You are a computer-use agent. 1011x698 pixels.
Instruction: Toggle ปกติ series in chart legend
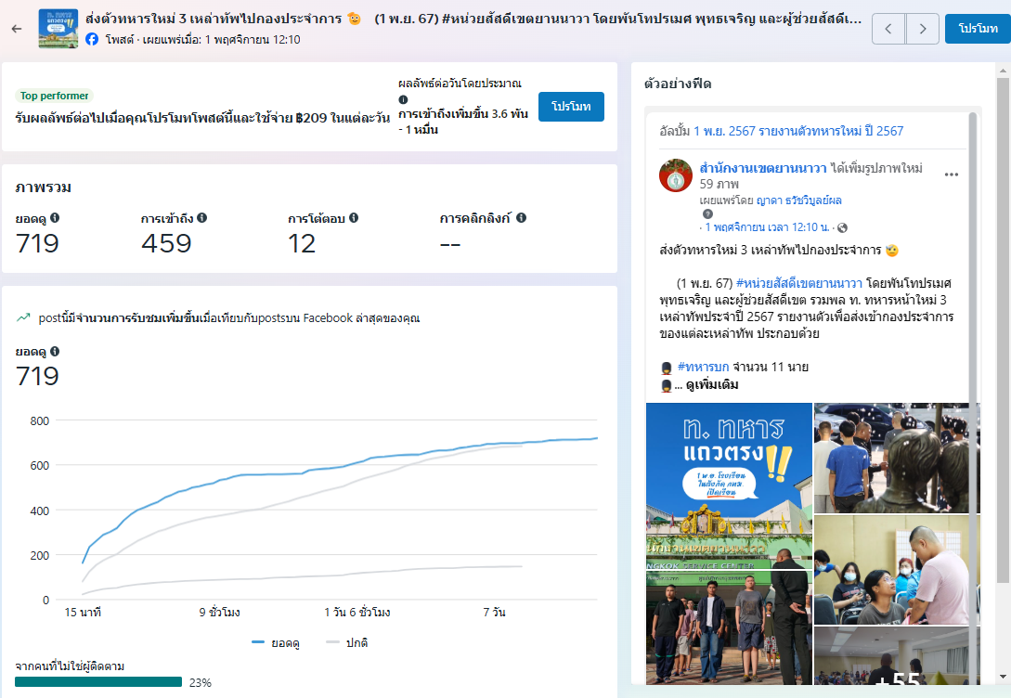click(x=346, y=642)
